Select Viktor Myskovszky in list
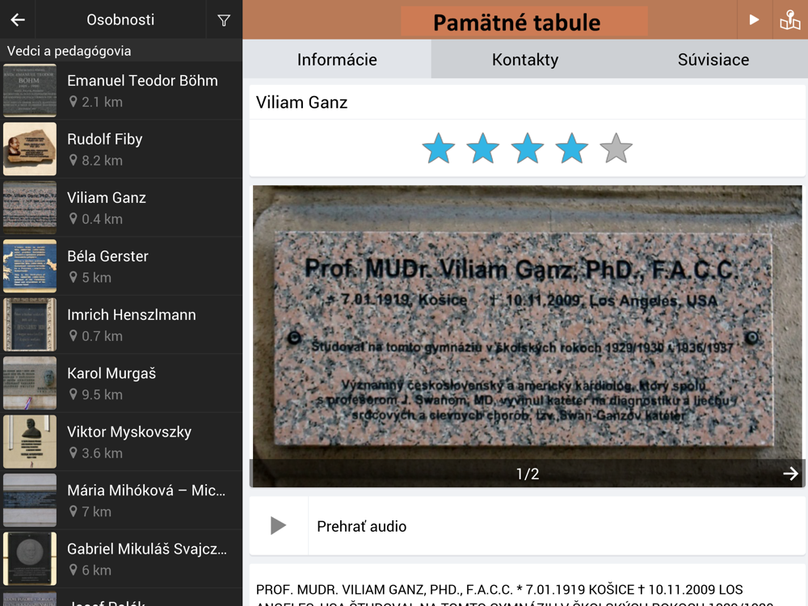The image size is (808, 606). coord(121,442)
